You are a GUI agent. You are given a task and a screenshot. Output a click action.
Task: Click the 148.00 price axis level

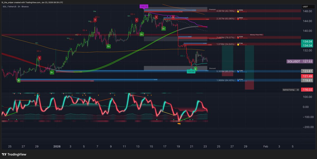click(x=308, y=11)
